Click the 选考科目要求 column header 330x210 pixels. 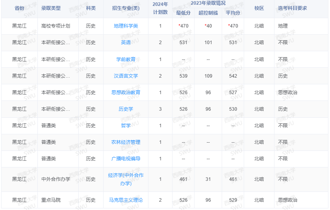pyautogui.click(x=293, y=8)
